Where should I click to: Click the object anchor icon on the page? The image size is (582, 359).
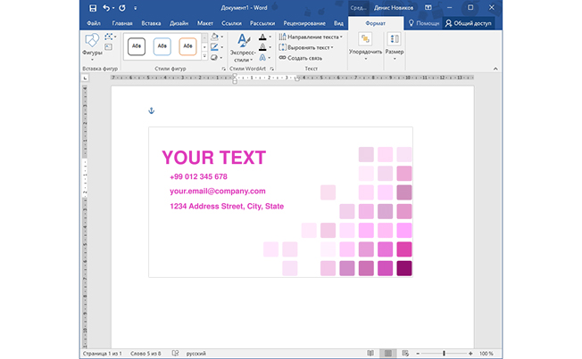pos(151,110)
